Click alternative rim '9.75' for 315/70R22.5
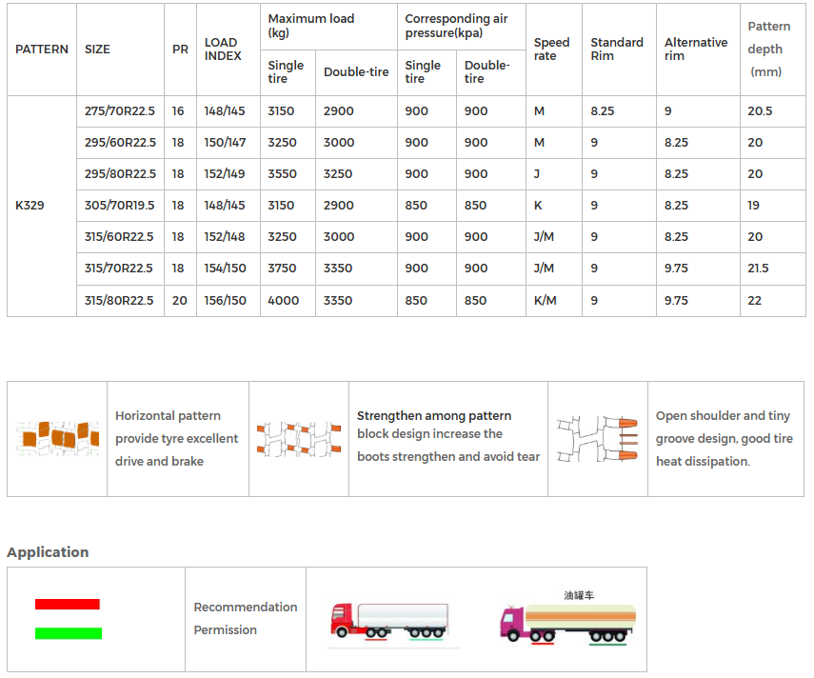The image size is (814, 678). 676,269
